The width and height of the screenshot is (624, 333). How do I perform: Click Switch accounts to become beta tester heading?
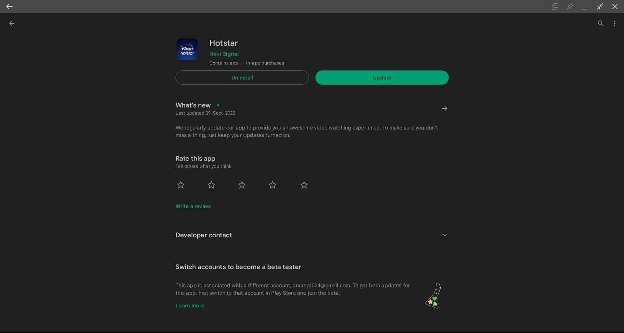(238, 267)
